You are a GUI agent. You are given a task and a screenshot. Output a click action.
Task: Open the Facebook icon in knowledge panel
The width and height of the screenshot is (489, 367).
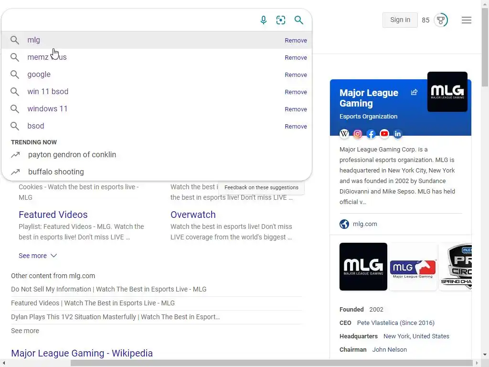click(371, 134)
